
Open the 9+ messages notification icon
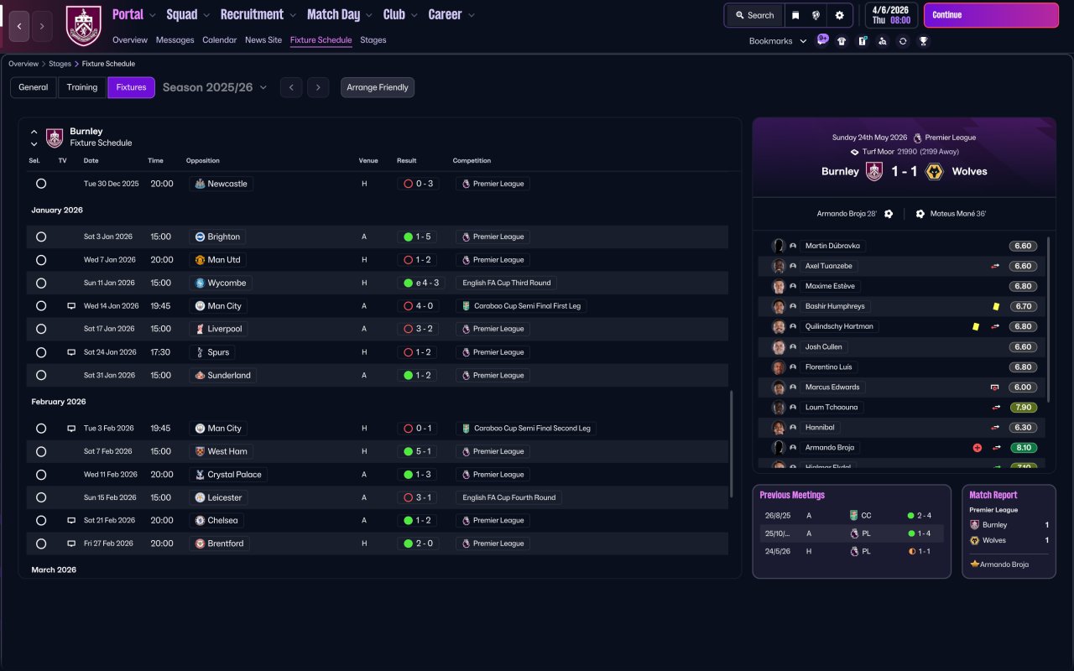tap(822, 40)
